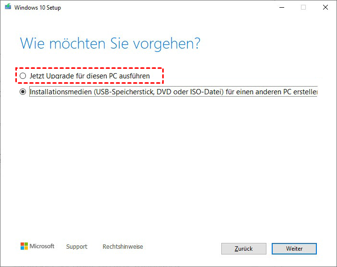337x267 pixels.
Task: Close the Windows 10 Setup window
Action: [x=325, y=8]
